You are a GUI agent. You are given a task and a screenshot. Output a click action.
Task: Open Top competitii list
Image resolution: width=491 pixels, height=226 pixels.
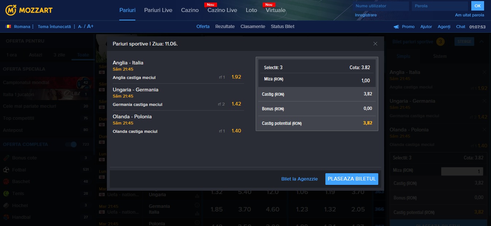[47, 118]
